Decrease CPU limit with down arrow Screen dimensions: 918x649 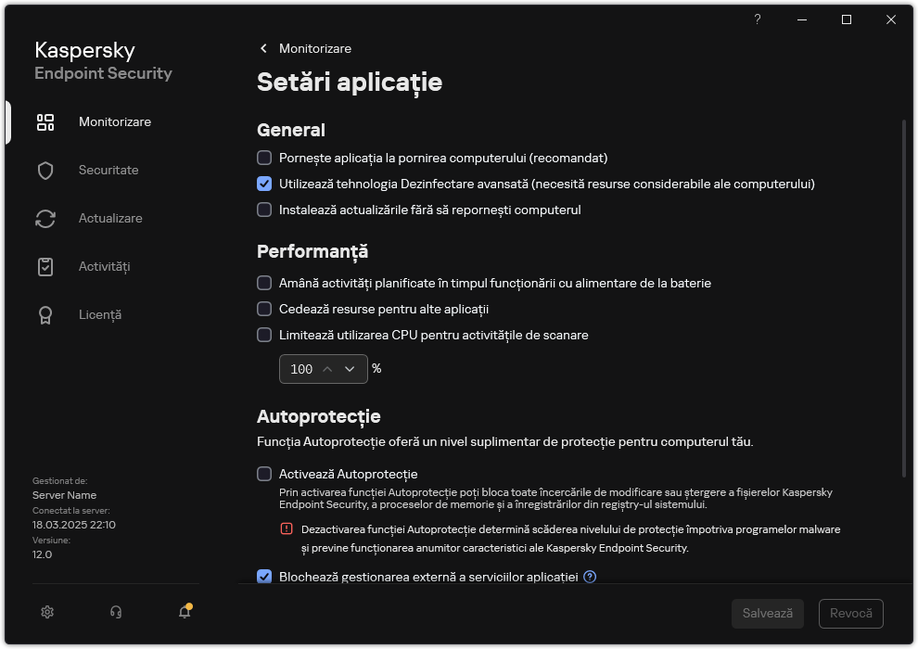350,368
